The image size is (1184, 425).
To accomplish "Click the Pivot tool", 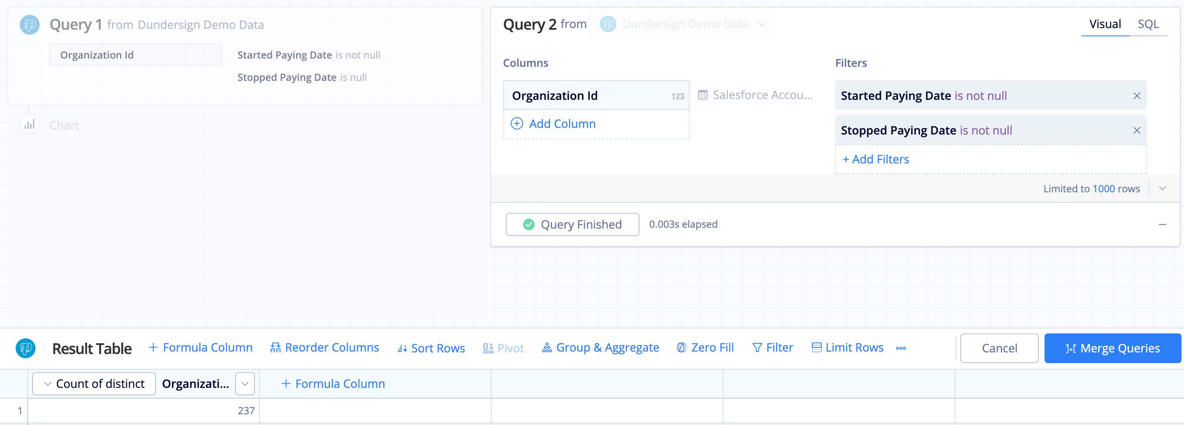I will click(x=503, y=348).
